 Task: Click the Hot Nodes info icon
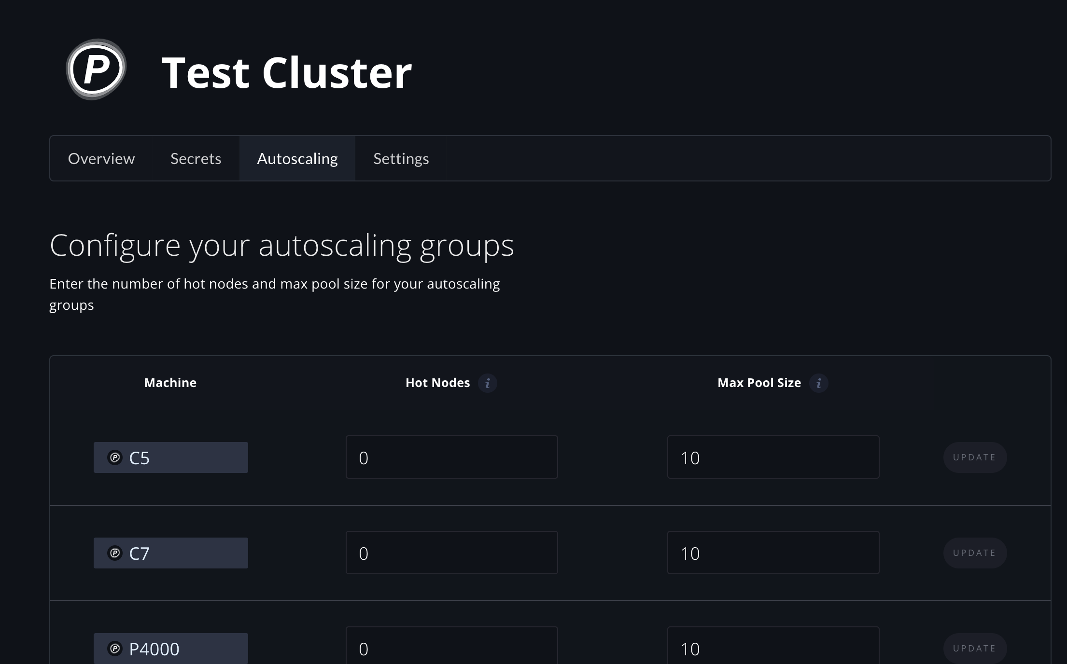[x=488, y=383]
